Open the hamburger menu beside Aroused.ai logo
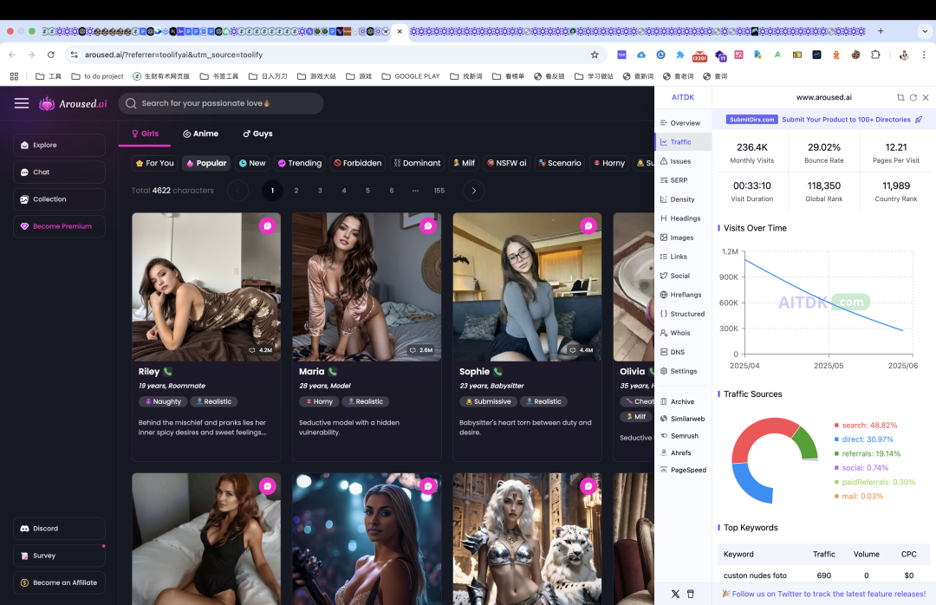936x605 pixels. tap(22, 103)
